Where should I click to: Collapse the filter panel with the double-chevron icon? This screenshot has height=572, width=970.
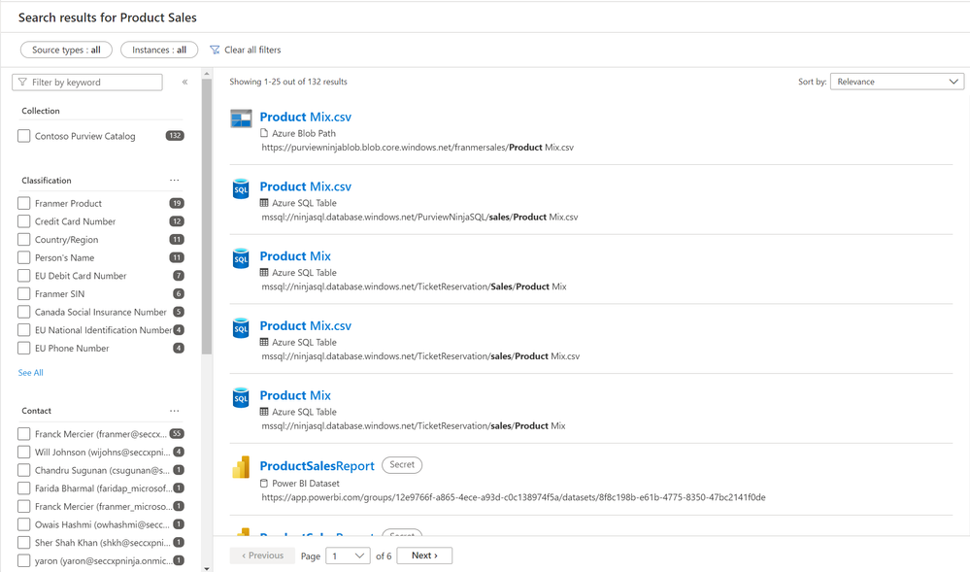tap(184, 83)
